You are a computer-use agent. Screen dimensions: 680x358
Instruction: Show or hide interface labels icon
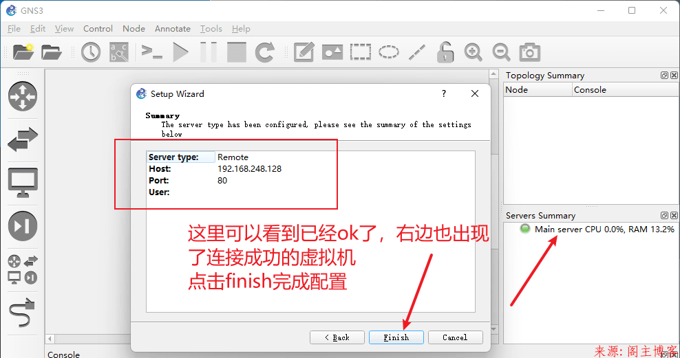(119, 52)
